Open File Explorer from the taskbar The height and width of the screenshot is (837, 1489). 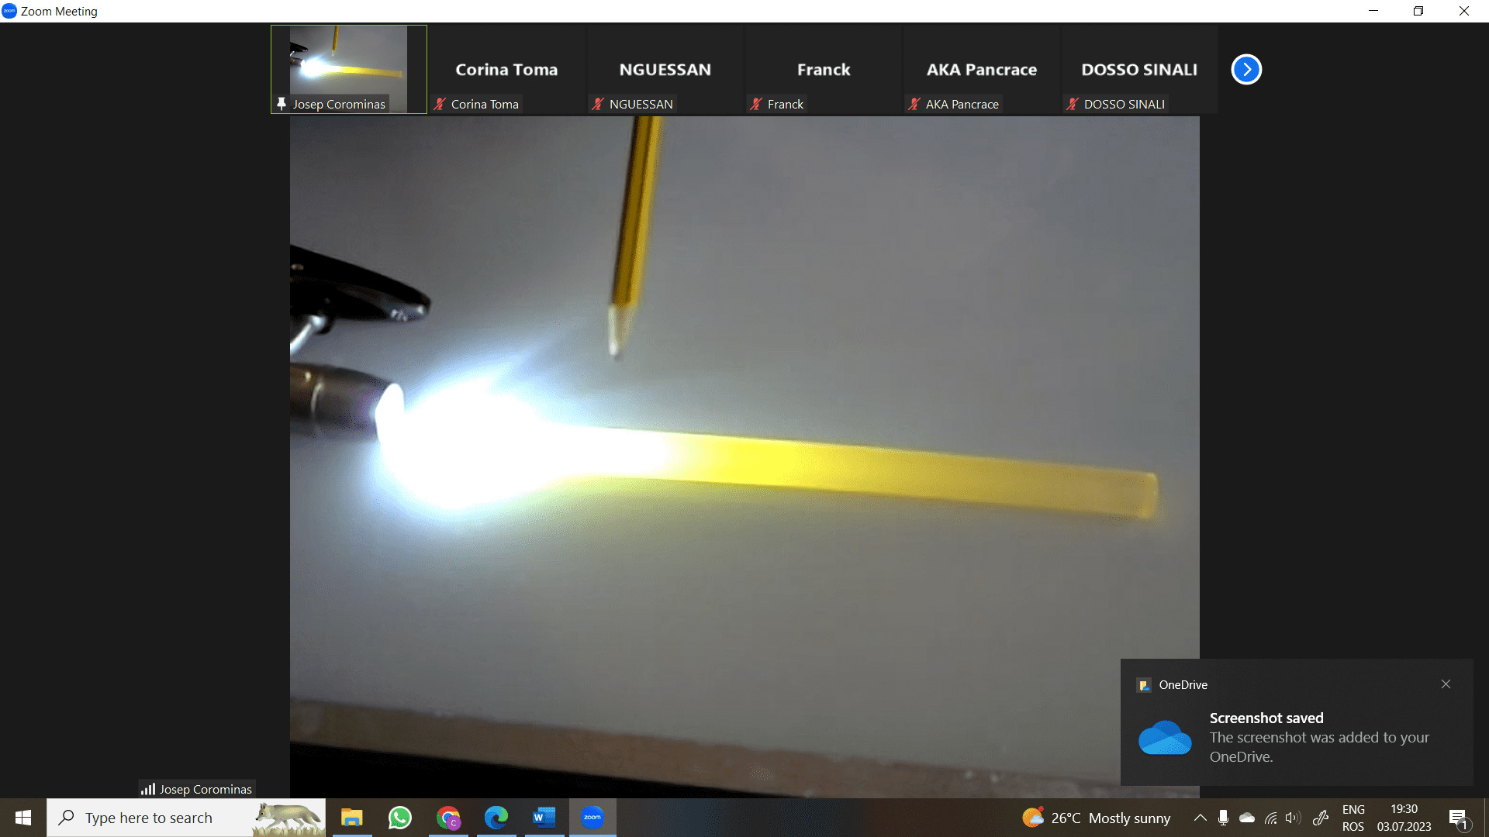point(352,818)
